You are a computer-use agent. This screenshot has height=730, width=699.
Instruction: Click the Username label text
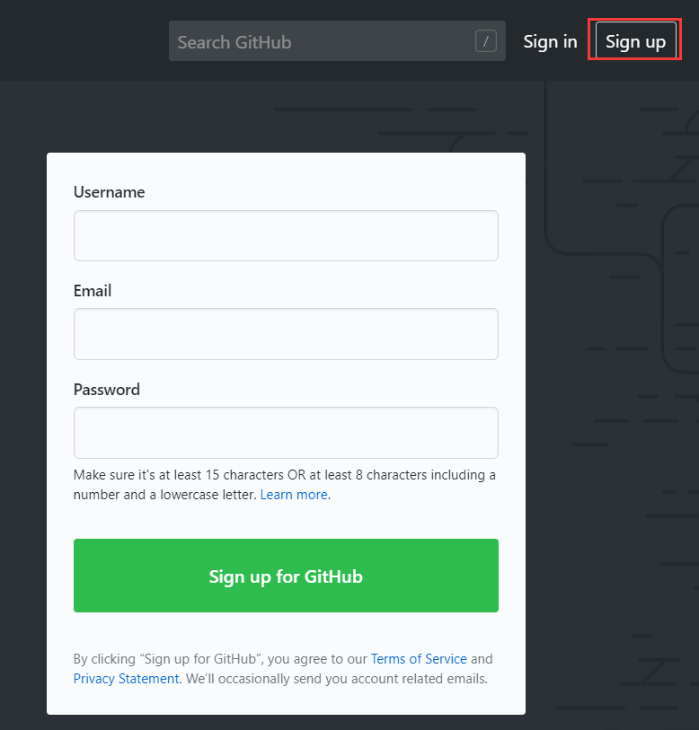pyautogui.click(x=109, y=192)
